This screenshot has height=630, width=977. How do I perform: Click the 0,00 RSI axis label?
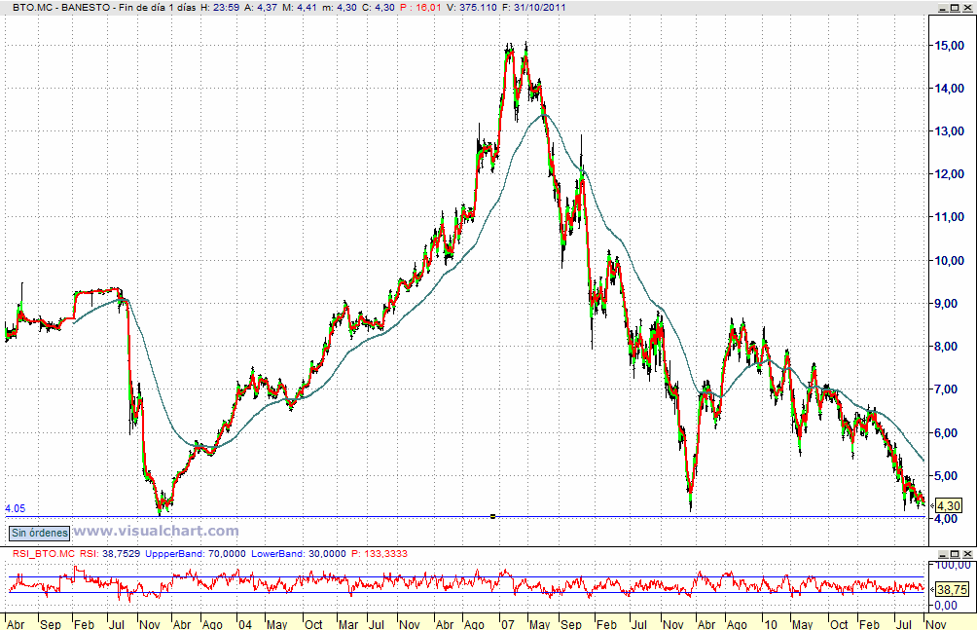(x=947, y=605)
